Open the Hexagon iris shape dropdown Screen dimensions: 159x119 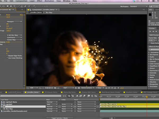pyautogui.click(x=14, y=22)
